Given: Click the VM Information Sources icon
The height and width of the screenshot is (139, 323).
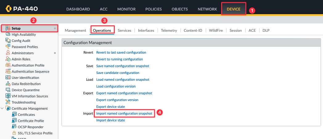Looking at the screenshot, I should (x=8, y=96).
